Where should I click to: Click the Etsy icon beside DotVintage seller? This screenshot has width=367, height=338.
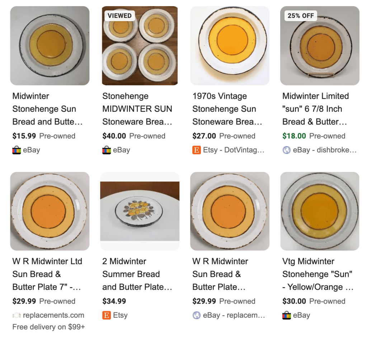pos(197,150)
